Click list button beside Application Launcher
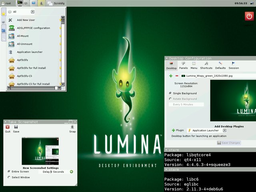The width and height of the screenshot is (256, 192). [225, 130]
